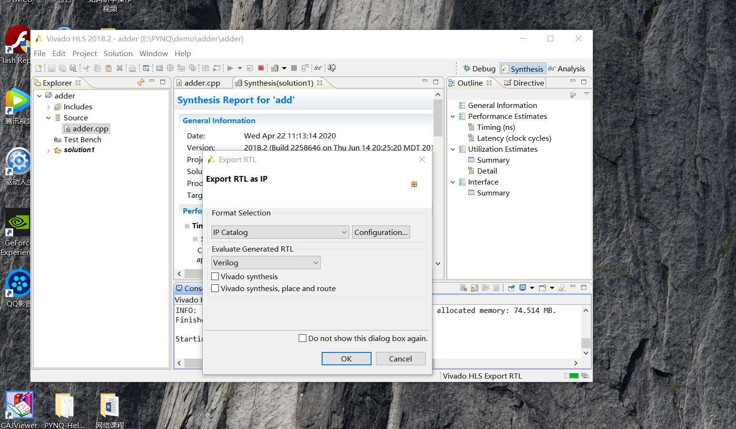Pin the Console view icon
This screenshot has height=429, width=736.
[x=510, y=288]
